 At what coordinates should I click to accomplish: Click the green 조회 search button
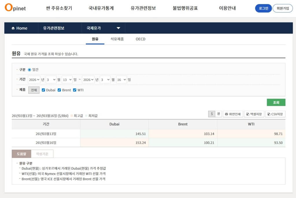click(276, 102)
